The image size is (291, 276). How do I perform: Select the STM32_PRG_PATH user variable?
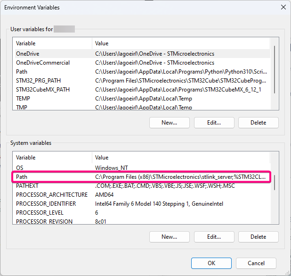tap(38, 81)
